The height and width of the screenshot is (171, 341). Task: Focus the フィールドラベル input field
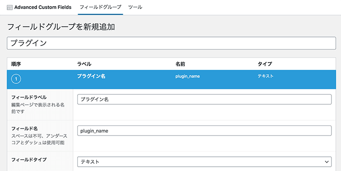pos(205,99)
